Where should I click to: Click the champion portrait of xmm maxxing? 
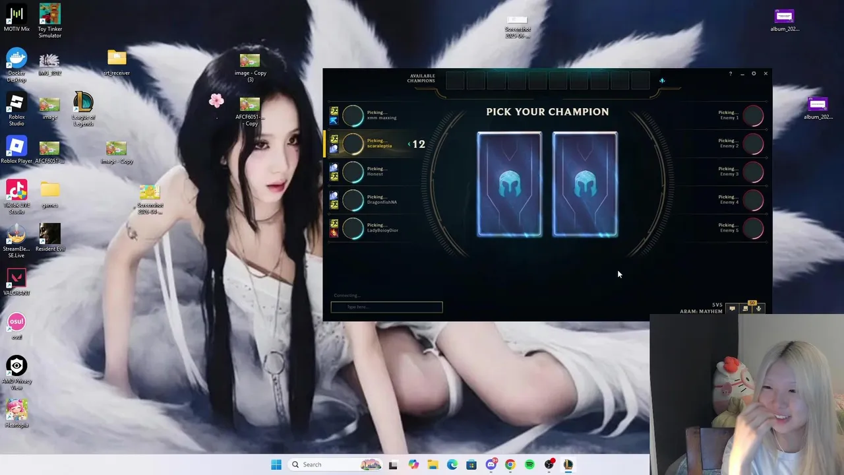tap(353, 115)
